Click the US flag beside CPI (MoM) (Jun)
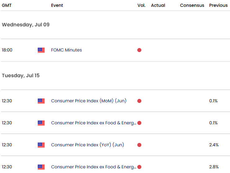Viewport: 230px width, 173px height. pos(41,101)
